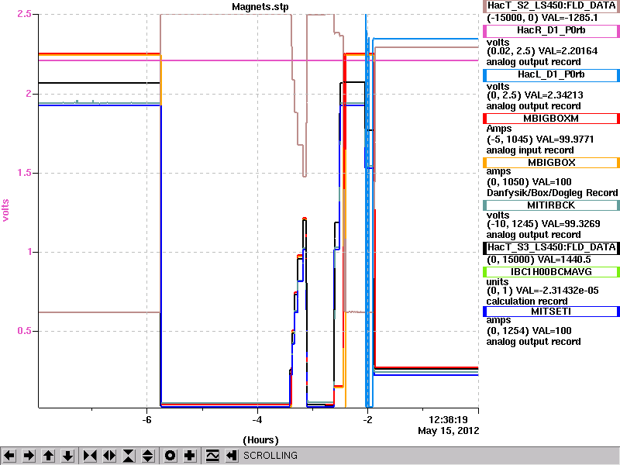Image resolution: width=620 pixels, height=465 pixels.
Task: Pan the graph up with the up-arrow button
Action: (48, 456)
